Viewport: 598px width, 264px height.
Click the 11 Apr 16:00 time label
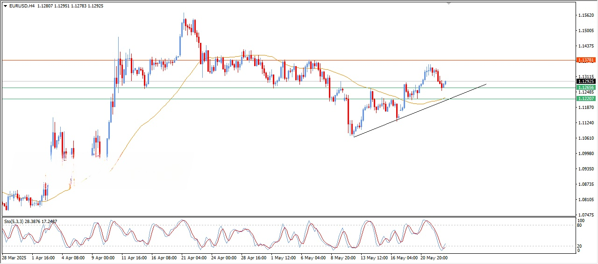coord(134,257)
